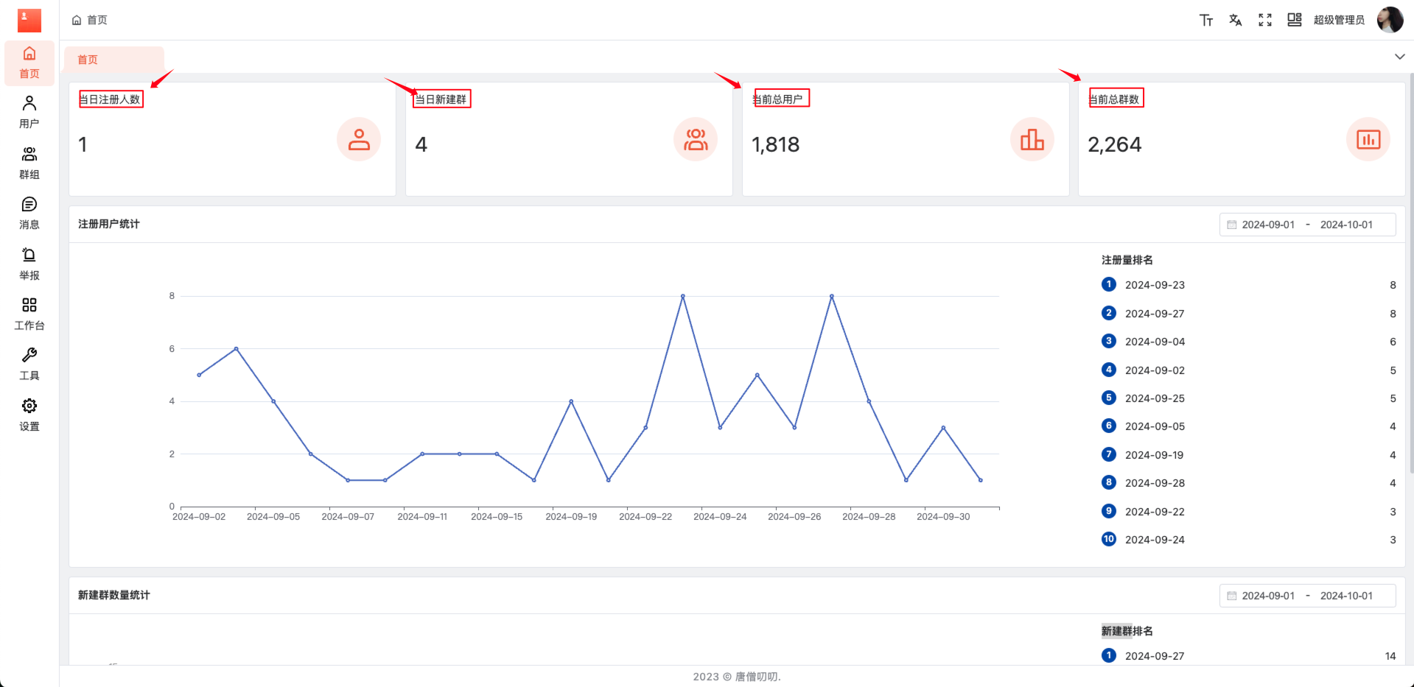Toggle fullscreen mode icon
The height and width of the screenshot is (687, 1414).
1264,20
